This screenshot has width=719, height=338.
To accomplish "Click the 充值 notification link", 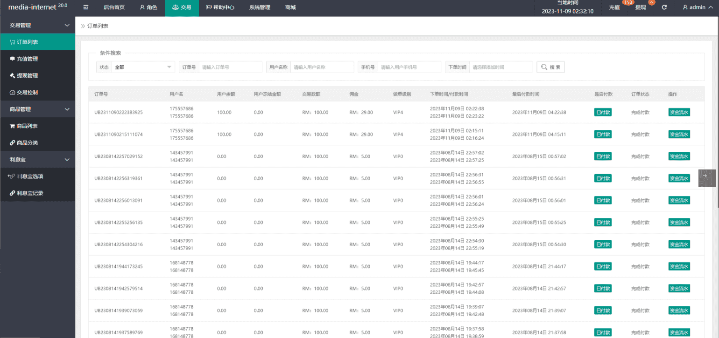I will pos(614,8).
